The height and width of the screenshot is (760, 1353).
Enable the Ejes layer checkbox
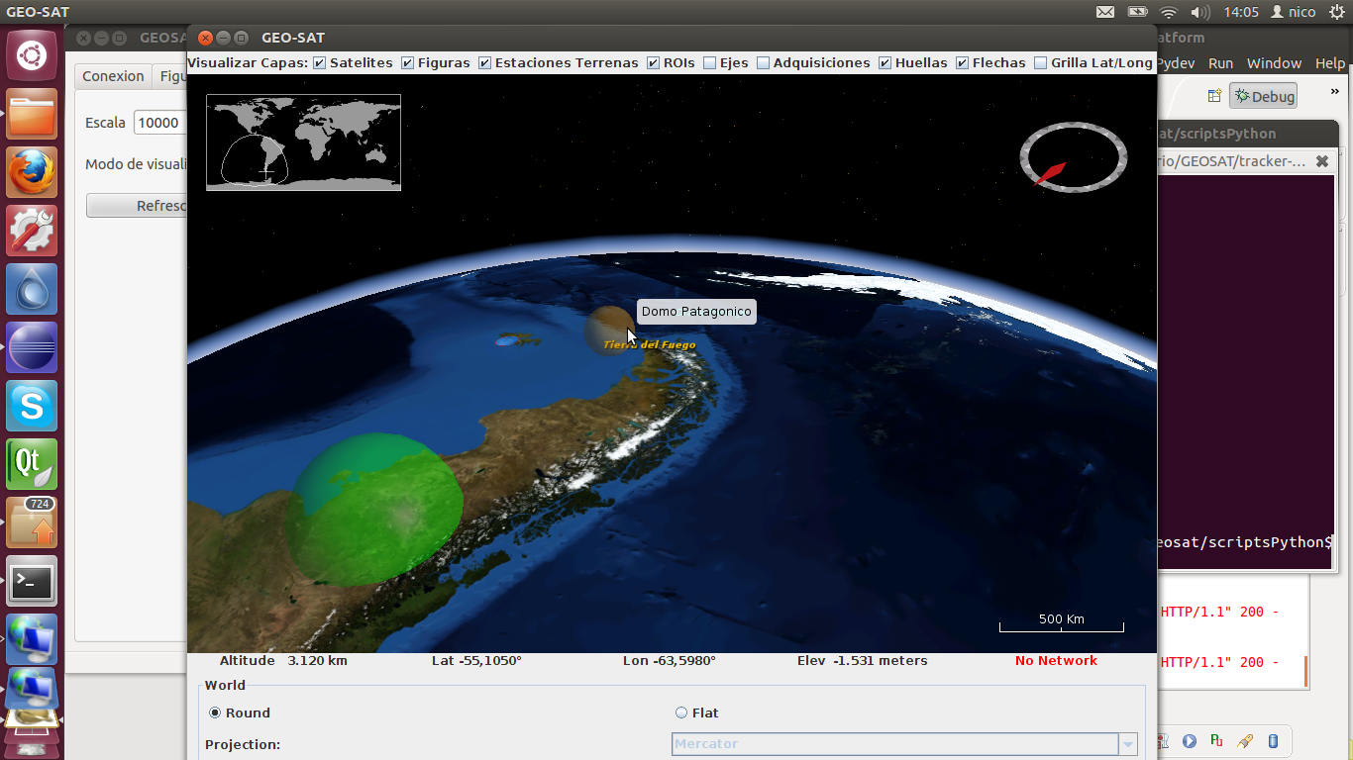click(x=709, y=63)
